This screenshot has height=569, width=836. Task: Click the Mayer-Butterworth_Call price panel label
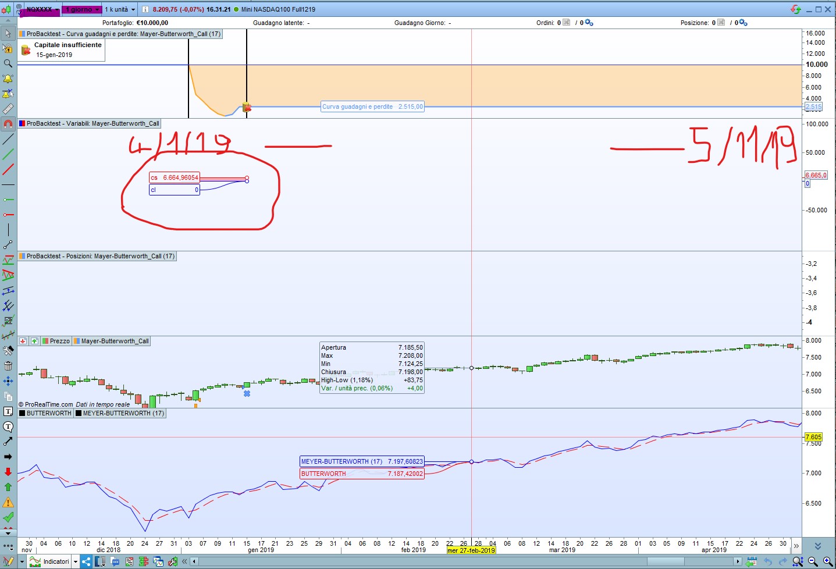pos(111,341)
